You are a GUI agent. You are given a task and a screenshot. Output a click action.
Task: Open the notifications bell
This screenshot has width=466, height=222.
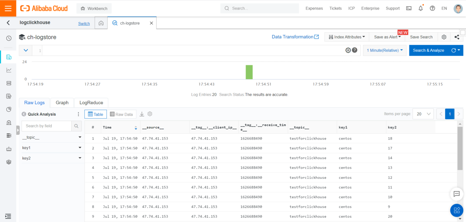421,8
